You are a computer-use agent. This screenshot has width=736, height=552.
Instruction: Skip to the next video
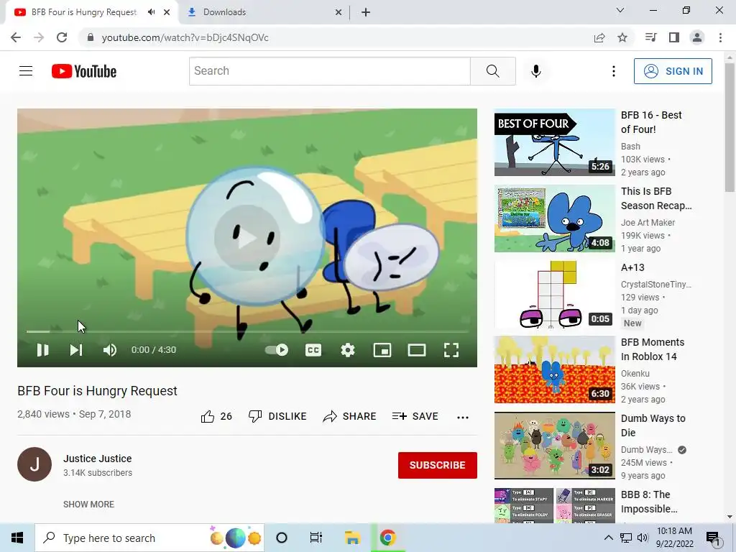click(76, 350)
